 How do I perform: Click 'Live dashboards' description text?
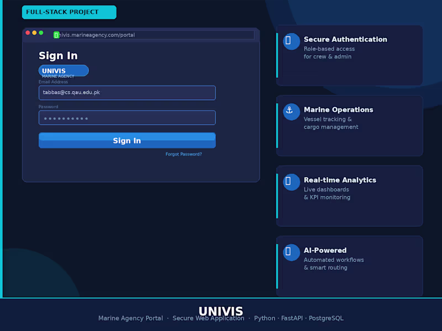(x=326, y=189)
